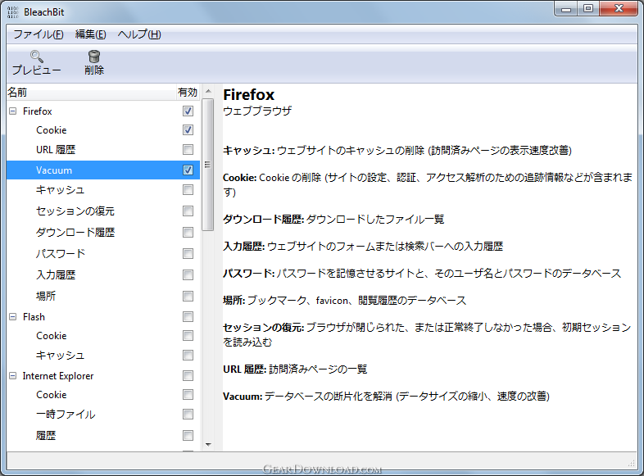Maximize the BleachBit window
Screen dimensions: 644x476
pos(588,9)
